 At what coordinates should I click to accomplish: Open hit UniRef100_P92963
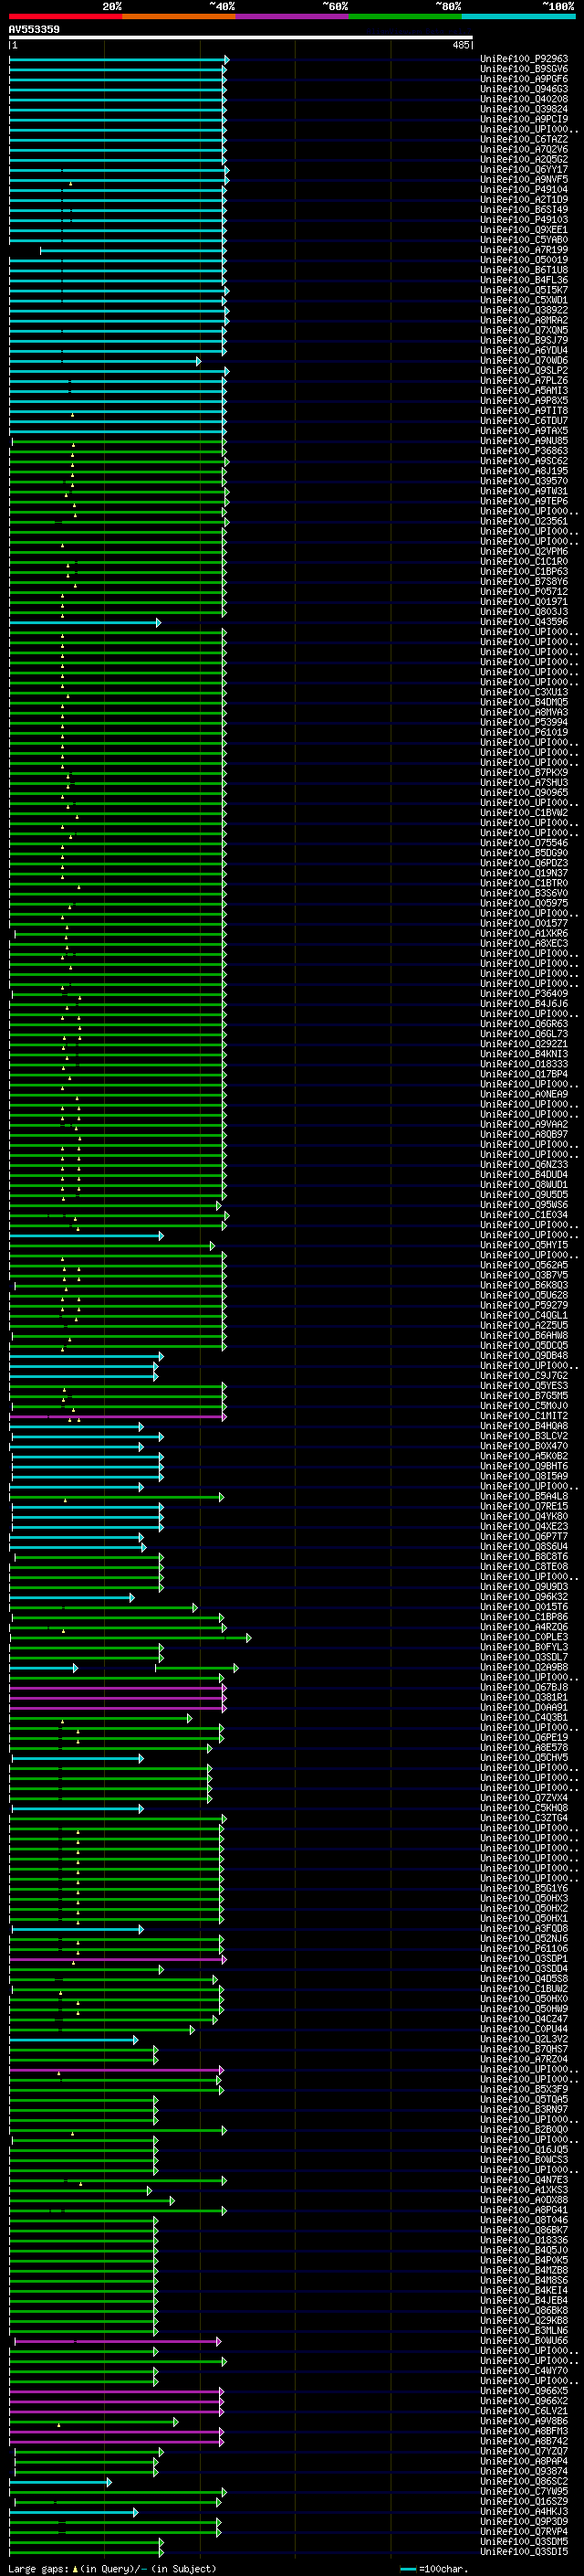click(x=524, y=59)
